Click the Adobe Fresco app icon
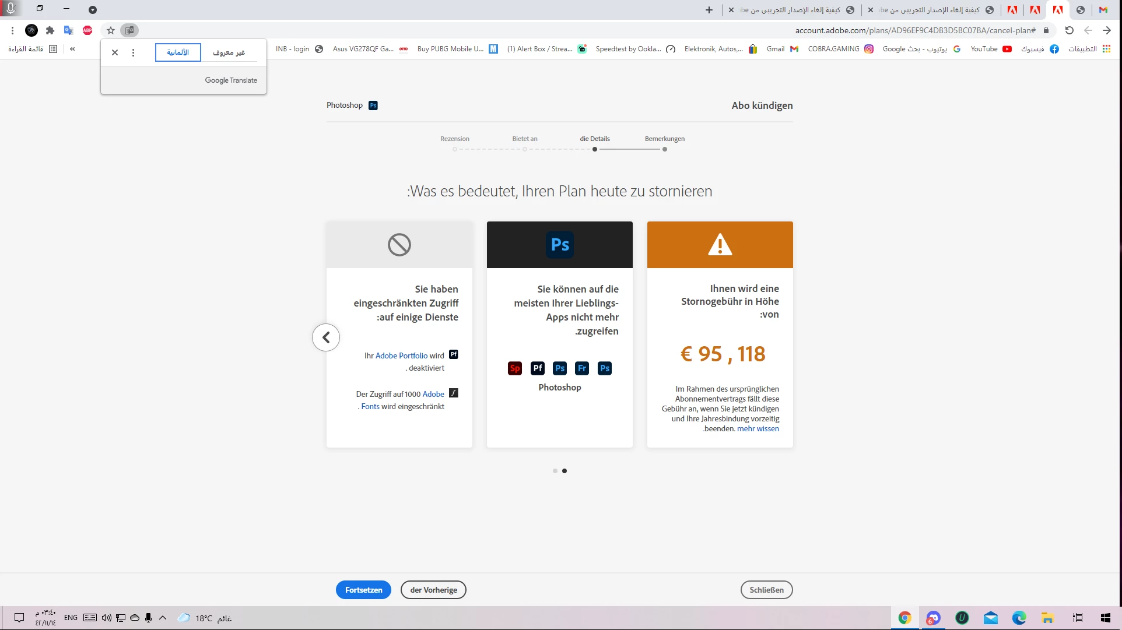Viewport: 1122px width, 630px height. click(582, 368)
